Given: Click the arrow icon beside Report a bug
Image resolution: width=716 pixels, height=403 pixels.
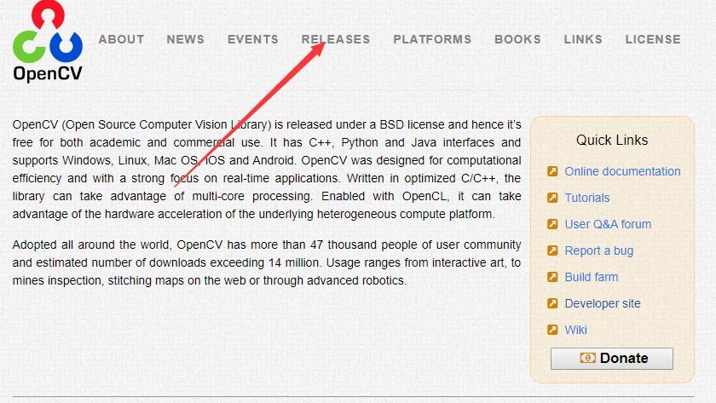Looking at the screenshot, I should click(x=552, y=250).
